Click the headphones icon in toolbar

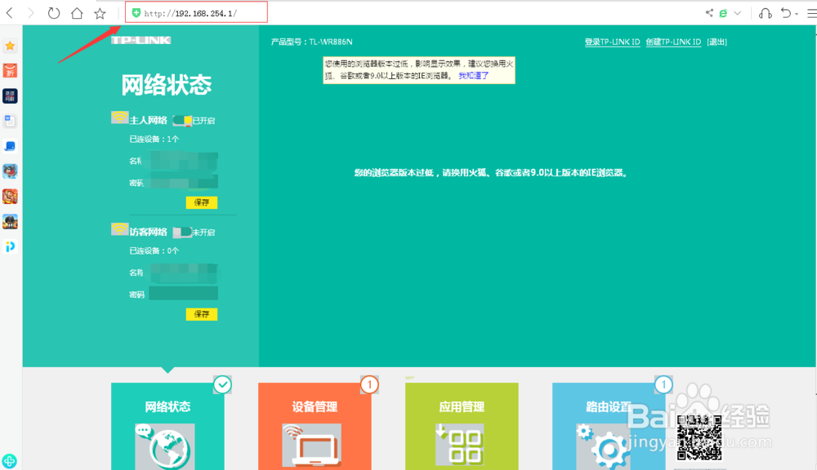[x=765, y=14]
